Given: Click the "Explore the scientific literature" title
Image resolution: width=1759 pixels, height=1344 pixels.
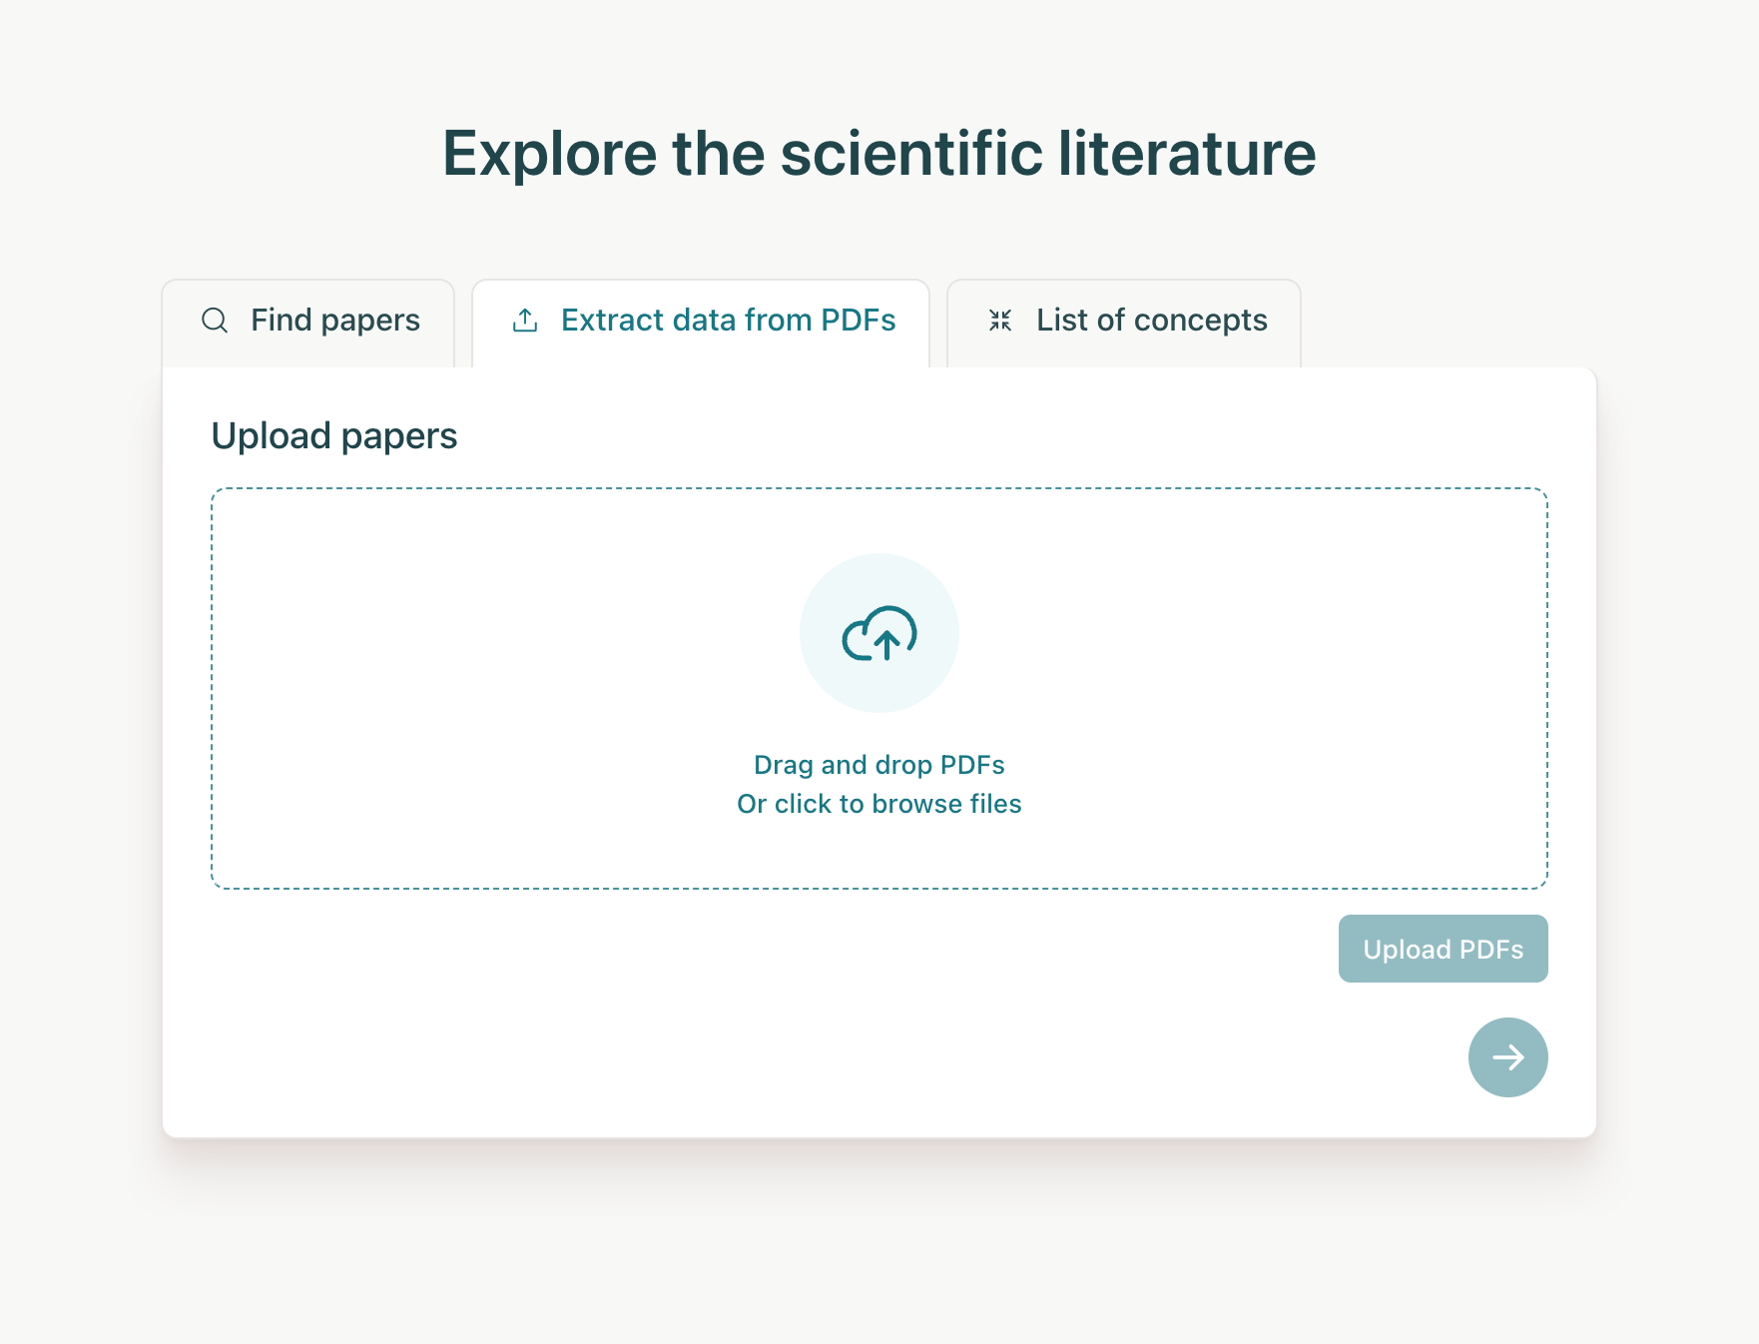Looking at the screenshot, I should [x=879, y=154].
